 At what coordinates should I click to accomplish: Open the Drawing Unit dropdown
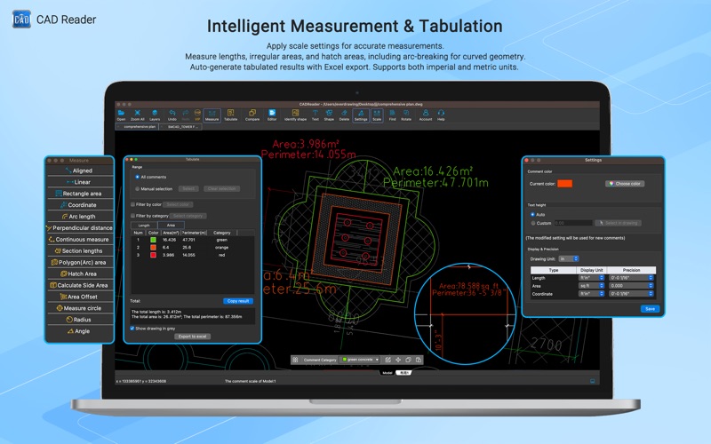(x=569, y=258)
